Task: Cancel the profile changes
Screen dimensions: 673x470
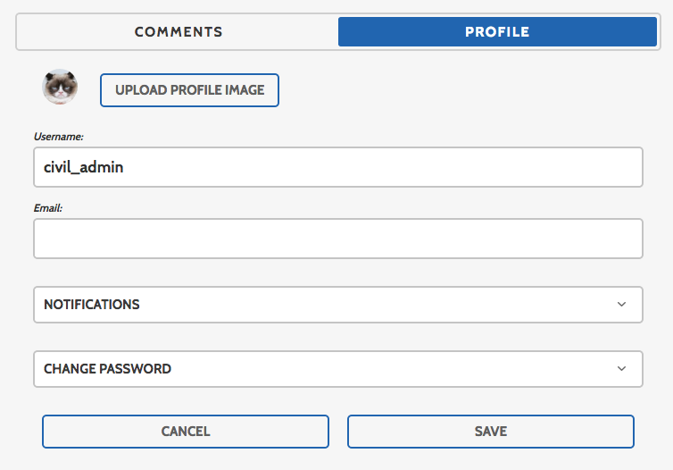Action: coord(186,432)
